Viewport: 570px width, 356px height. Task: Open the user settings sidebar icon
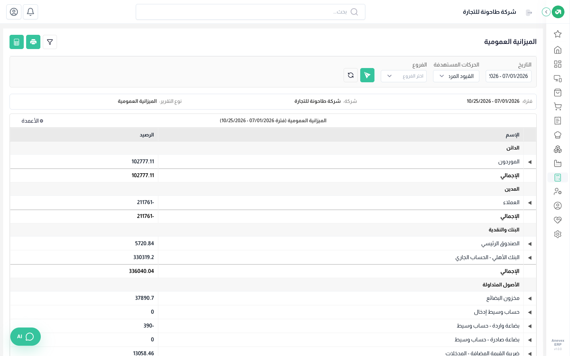558,191
